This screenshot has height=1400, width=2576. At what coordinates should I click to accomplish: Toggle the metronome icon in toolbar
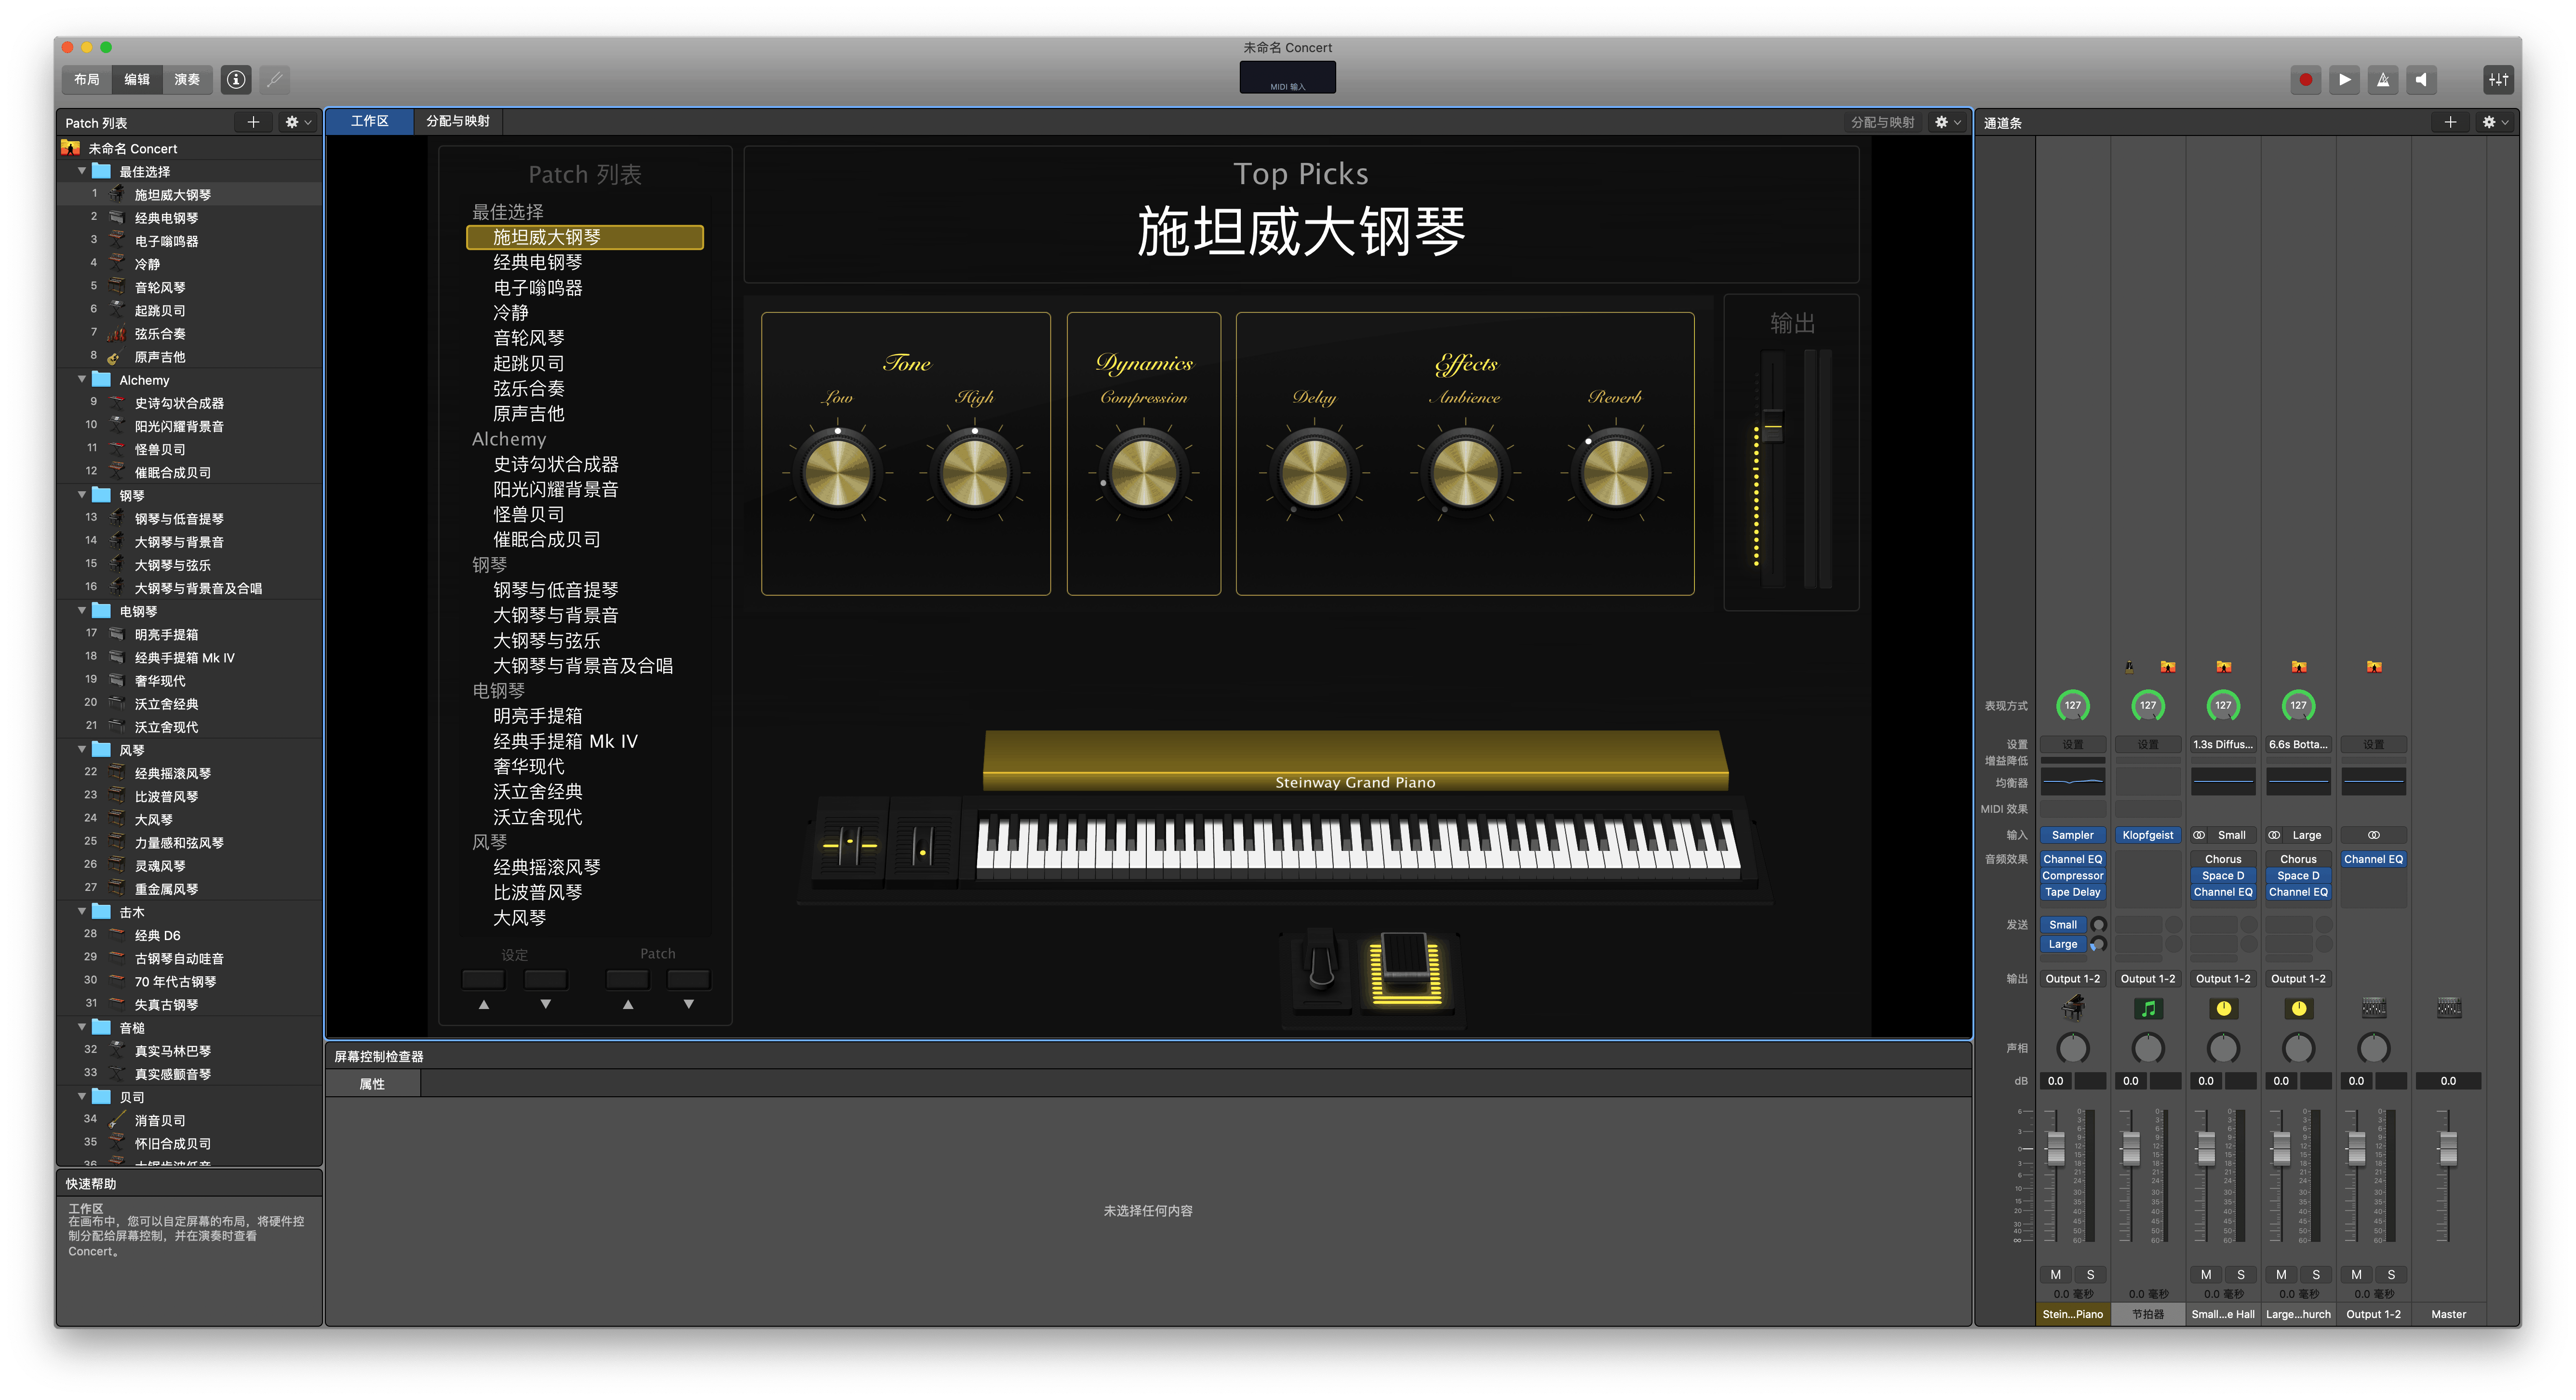click(2383, 80)
